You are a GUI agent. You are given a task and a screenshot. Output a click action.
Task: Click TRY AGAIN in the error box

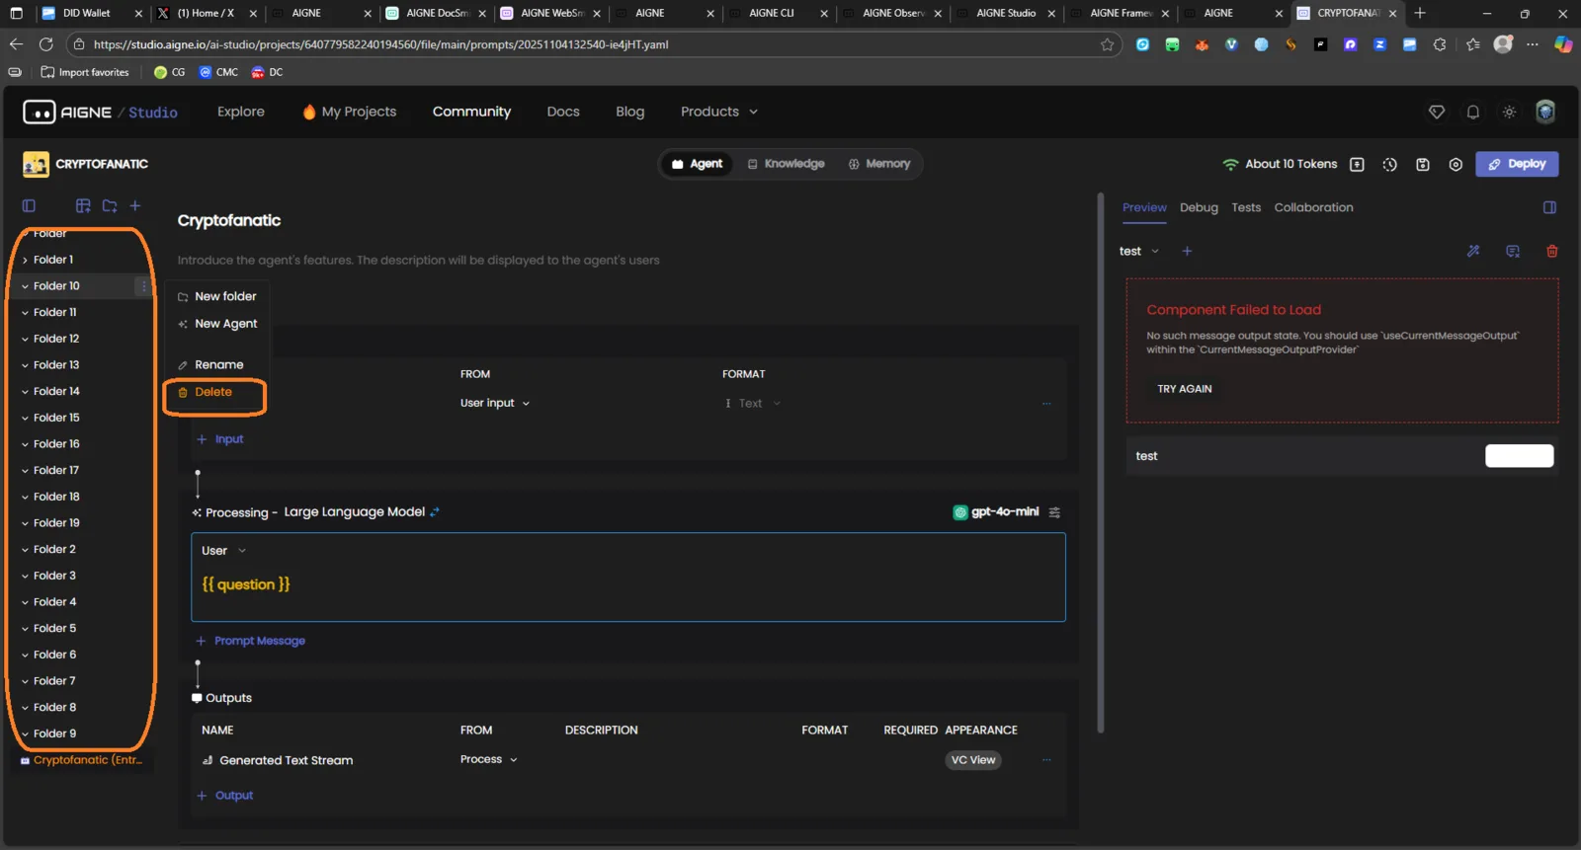pyautogui.click(x=1185, y=389)
